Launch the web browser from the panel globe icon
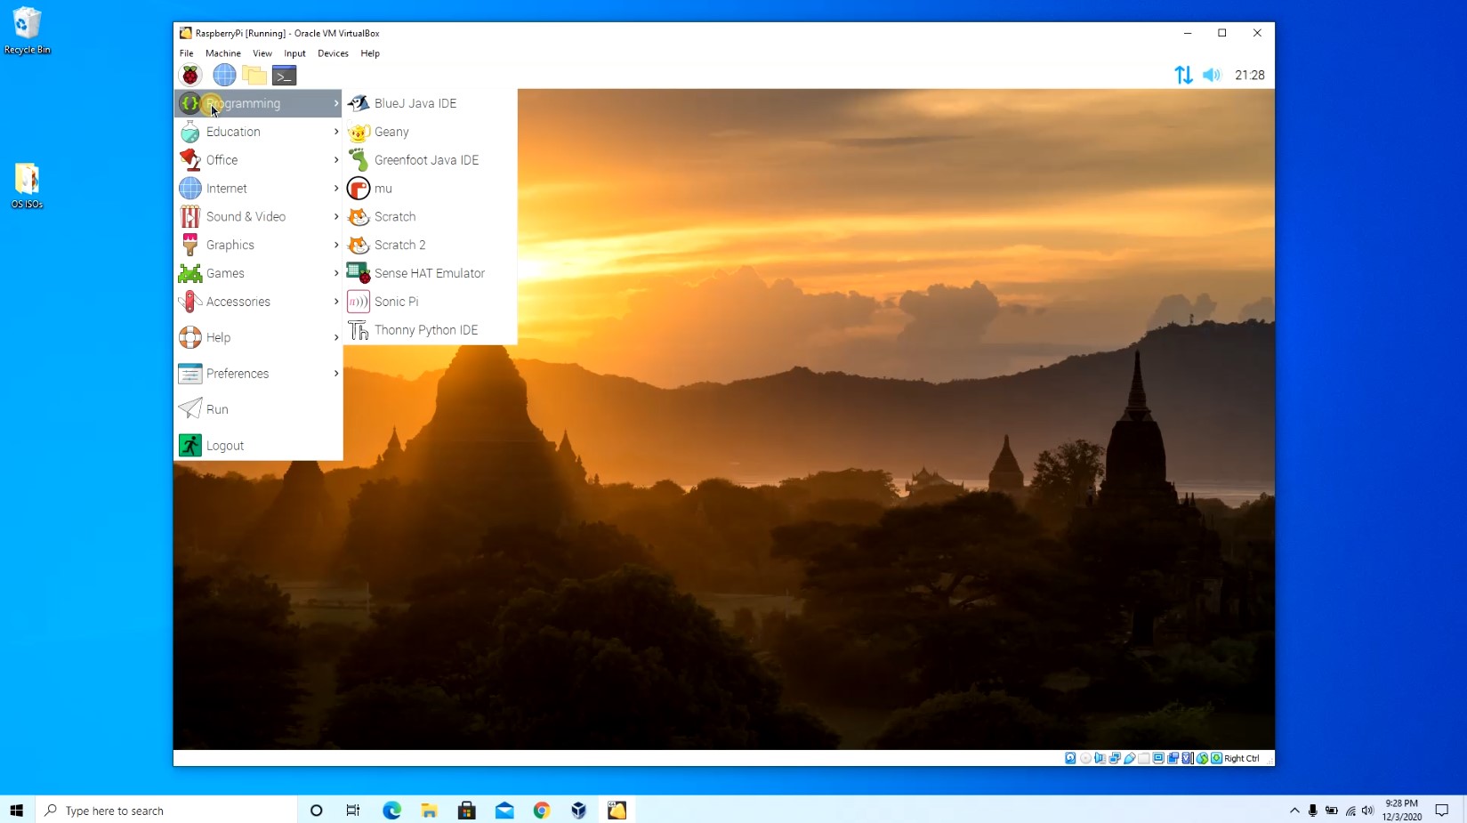 224,75
